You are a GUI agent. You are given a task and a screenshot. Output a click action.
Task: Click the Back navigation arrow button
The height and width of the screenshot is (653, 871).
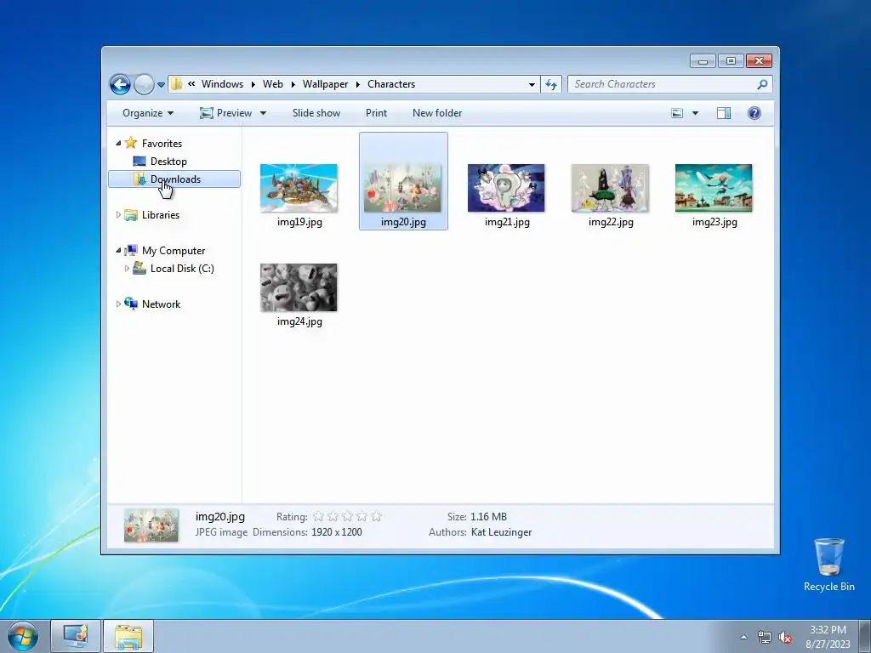click(x=120, y=84)
